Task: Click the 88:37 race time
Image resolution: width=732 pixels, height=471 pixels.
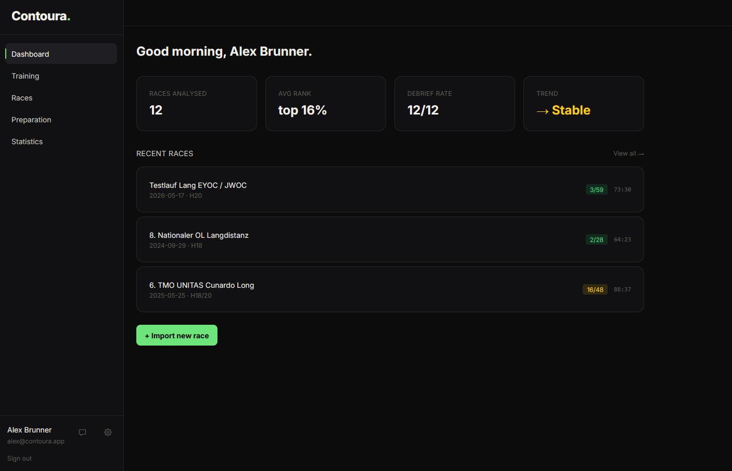Action: pyautogui.click(x=622, y=289)
